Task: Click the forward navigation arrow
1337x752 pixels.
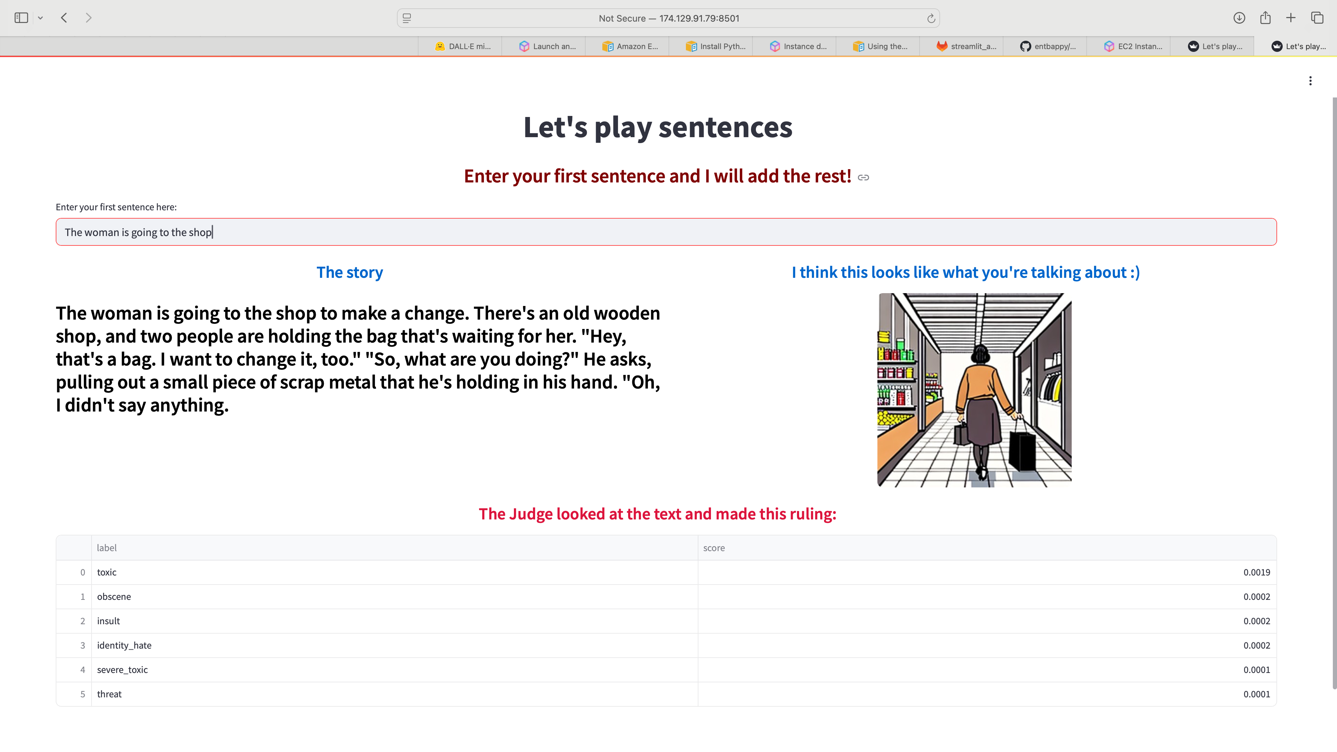Action: (88, 18)
